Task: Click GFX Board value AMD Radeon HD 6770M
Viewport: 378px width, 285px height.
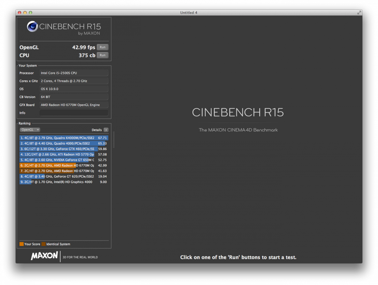Action: [x=74, y=105]
